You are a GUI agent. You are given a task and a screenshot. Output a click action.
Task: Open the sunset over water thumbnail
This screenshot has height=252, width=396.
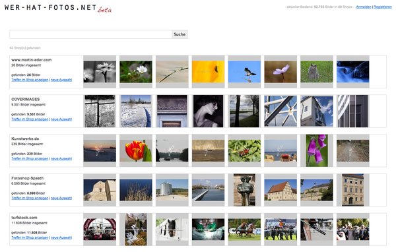point(100,151)
